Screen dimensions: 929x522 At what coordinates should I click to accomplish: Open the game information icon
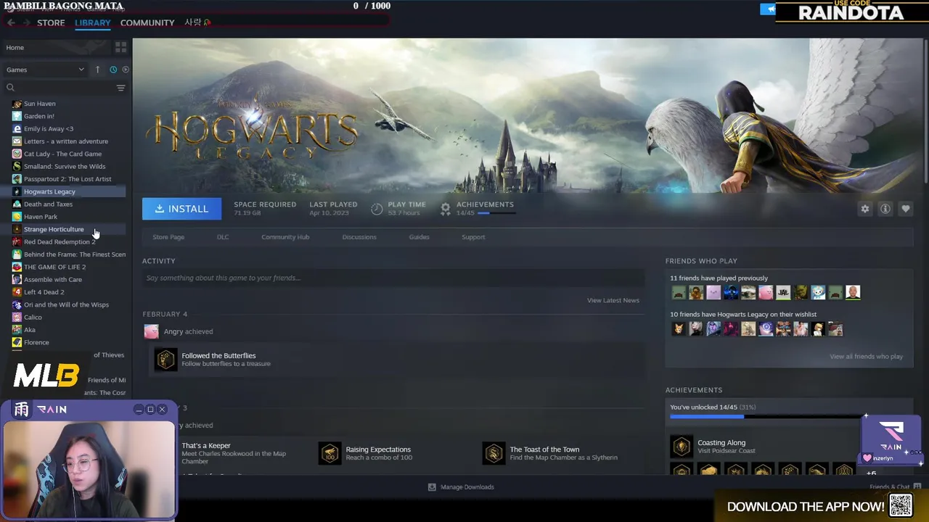pos(885,209)
